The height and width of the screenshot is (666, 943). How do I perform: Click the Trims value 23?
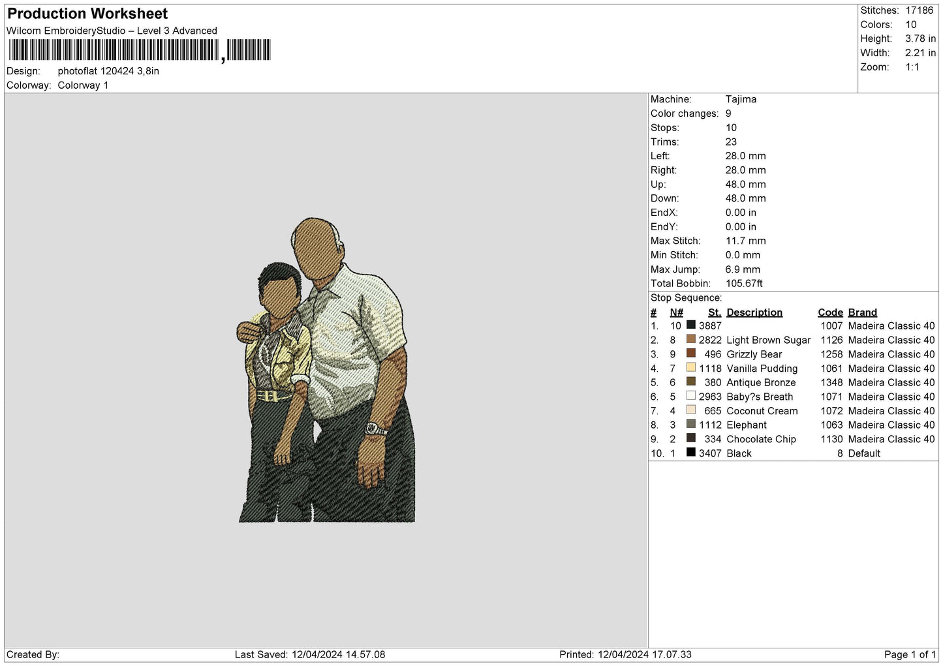point(731,142)
